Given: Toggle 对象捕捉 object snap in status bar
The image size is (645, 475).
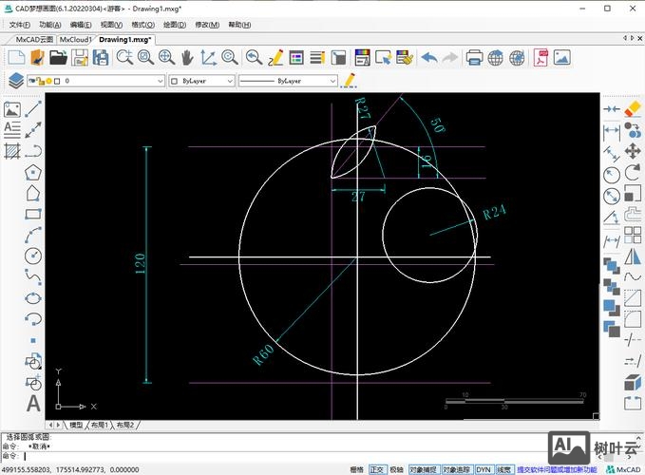Looking at the screenshot, I should (425, 469).
